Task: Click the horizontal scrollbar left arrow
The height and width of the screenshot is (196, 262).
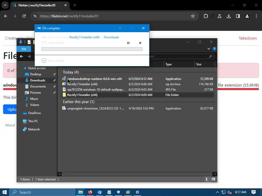Action: click(60, 174)
